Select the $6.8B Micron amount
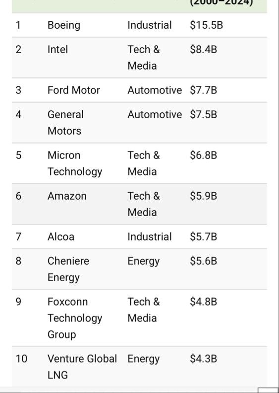This screenshot has width=279, height=393. click(x=203, y=155)
